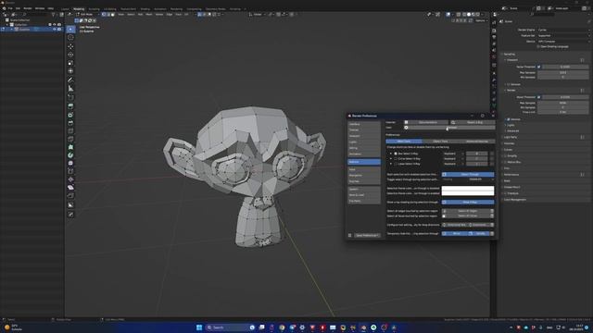Click the Render Time Limit field
The image size is (593, 333).
pos(563,112)
